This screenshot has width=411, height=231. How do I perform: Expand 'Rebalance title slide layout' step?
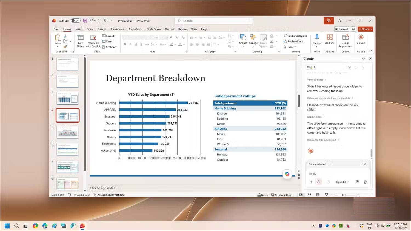[x=323, y=140]
